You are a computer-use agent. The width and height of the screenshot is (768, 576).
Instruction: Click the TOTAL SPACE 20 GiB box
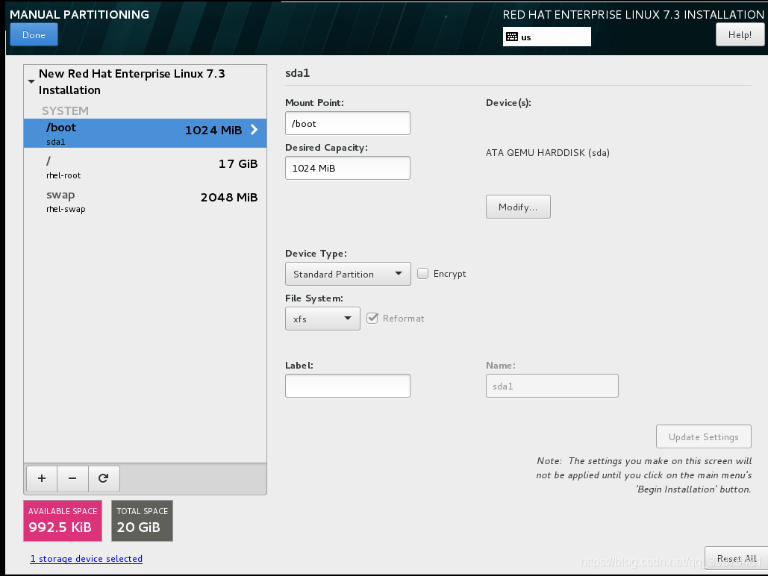(142, 521)
